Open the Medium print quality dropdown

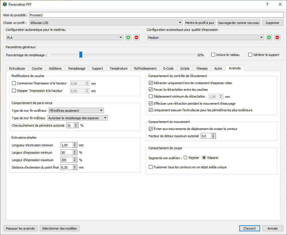206,37
